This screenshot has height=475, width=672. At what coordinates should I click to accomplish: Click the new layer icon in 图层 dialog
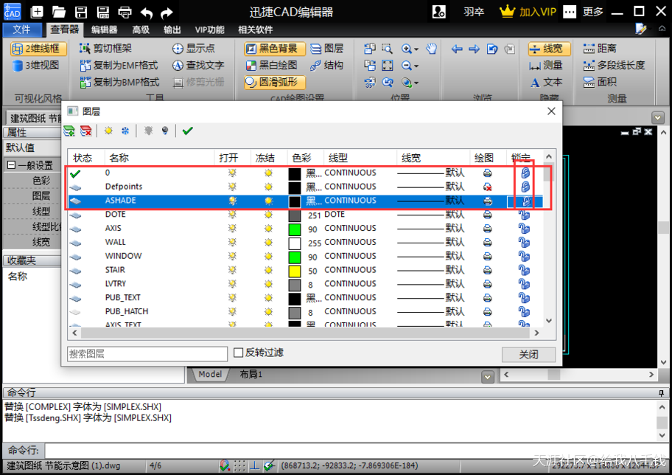(x=69, y=131)
